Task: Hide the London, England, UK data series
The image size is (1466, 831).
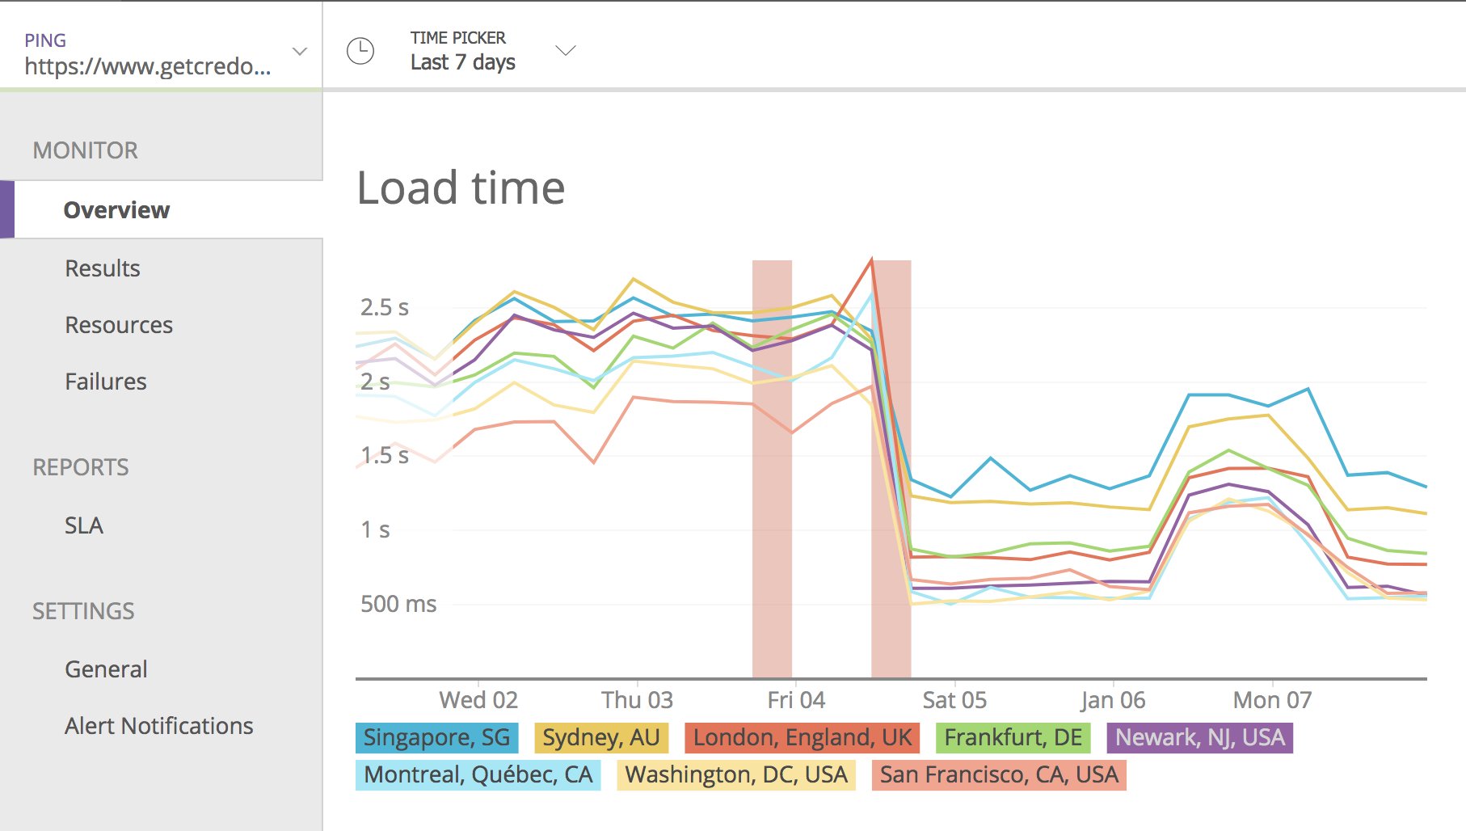Action: [801, 737]
